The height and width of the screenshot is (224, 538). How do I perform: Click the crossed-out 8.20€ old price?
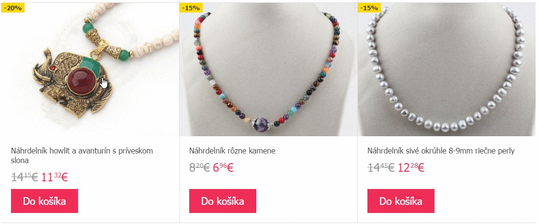(199, 168)
